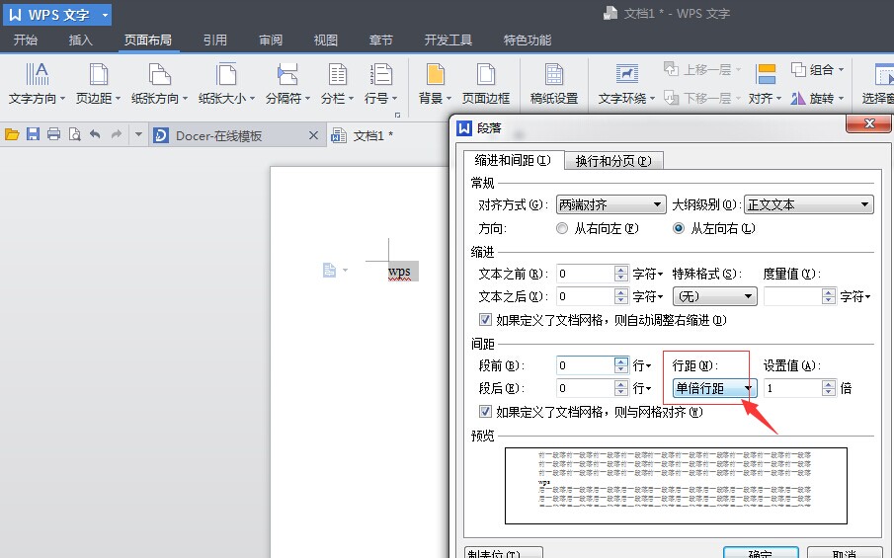Change the 文本之前 unit 字符 dropdown
894x558 pixels.
coord(648,275)
